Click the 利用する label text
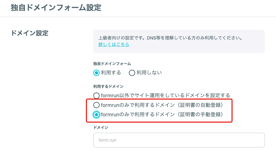276x151 pixels. pos(111,73)
